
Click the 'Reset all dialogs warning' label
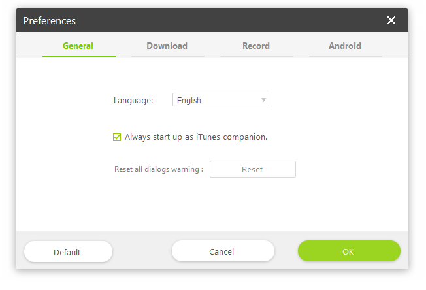pos(158,169)
